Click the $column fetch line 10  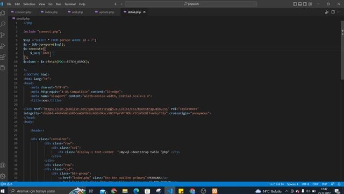[x=56, y=62]
